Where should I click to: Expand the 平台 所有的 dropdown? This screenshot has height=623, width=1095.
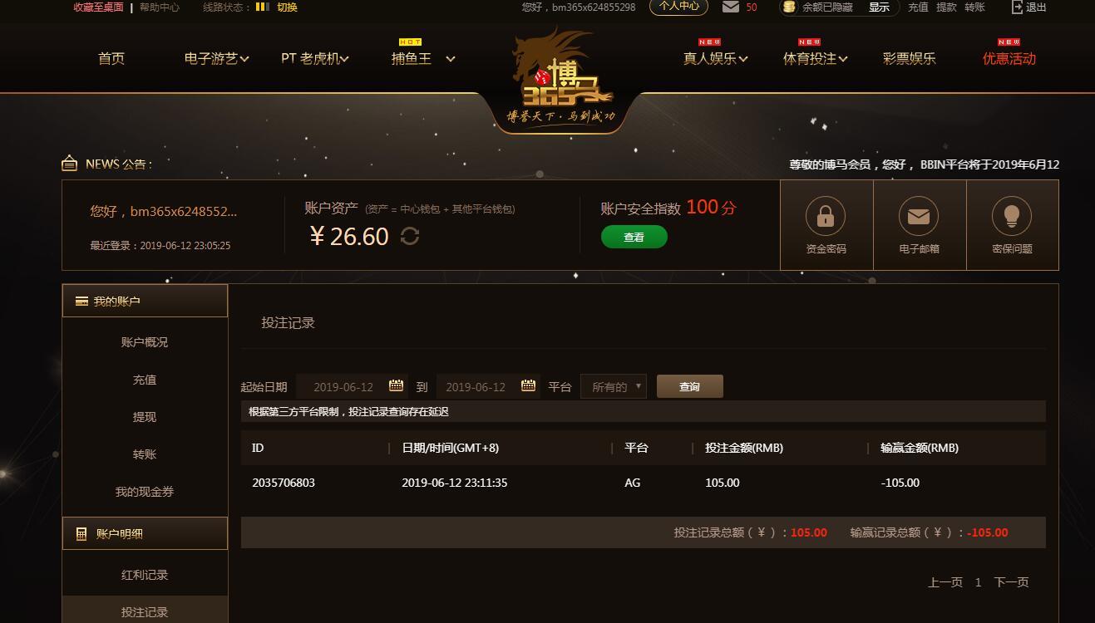[614, 386]
